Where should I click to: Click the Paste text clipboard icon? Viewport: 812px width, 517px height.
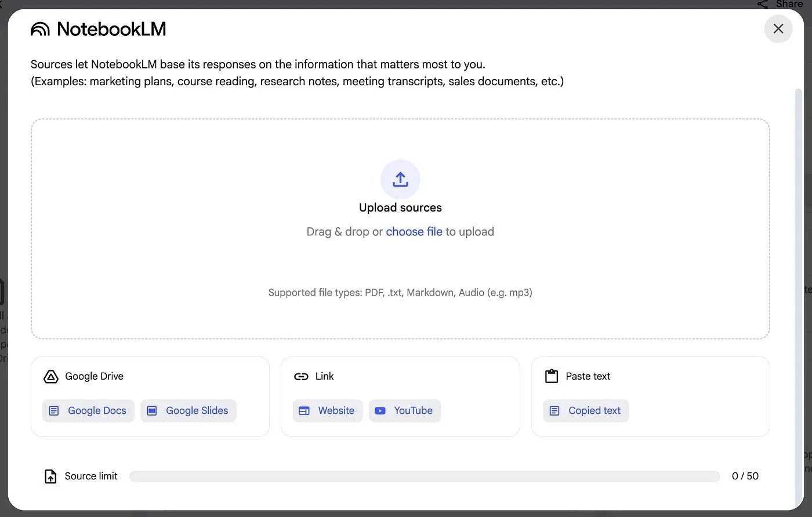click(x=551, y=376)
